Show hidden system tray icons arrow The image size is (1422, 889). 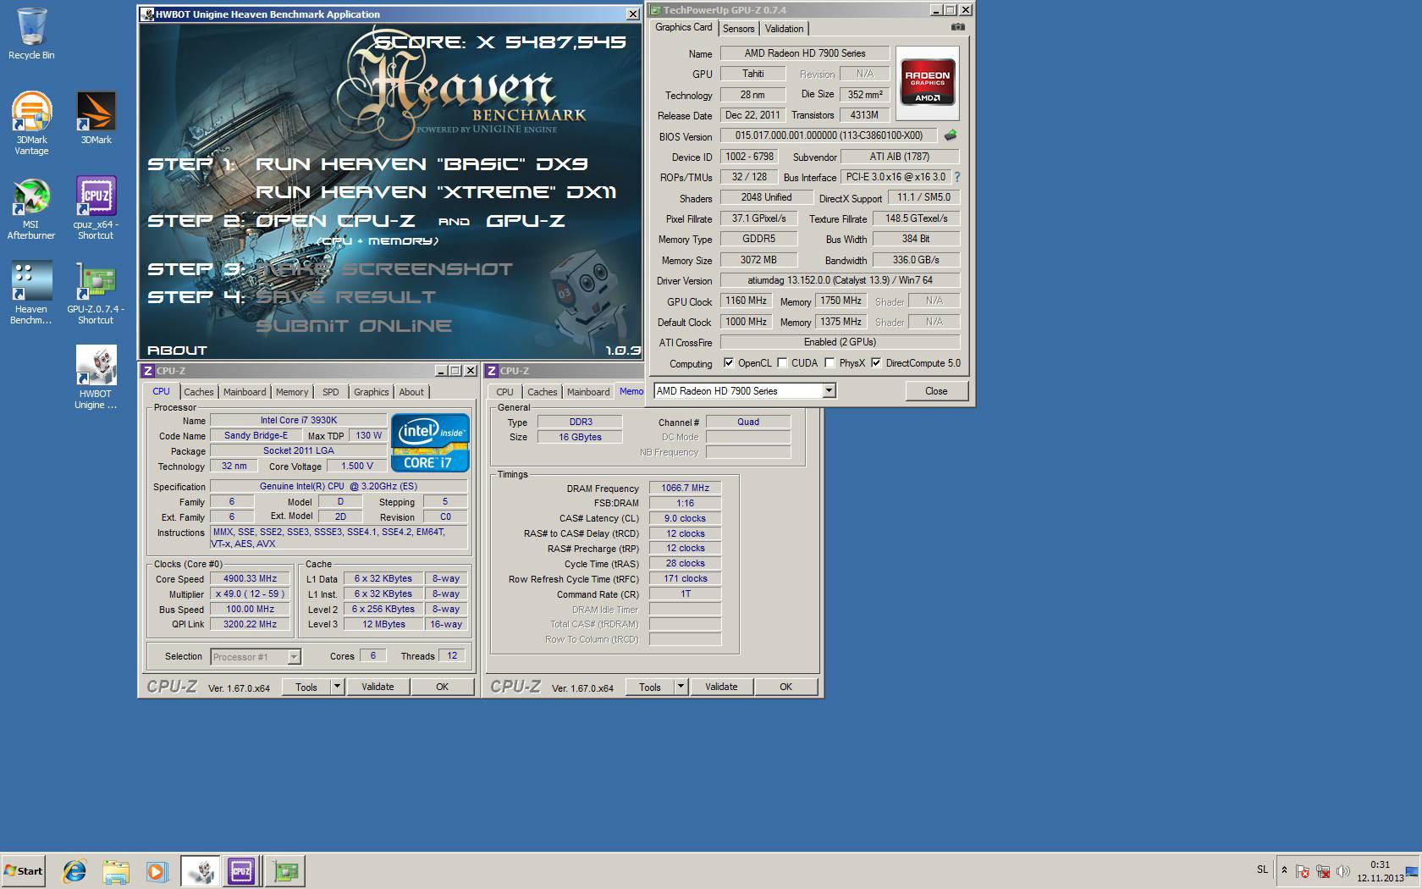click(x=1284, y=870)
